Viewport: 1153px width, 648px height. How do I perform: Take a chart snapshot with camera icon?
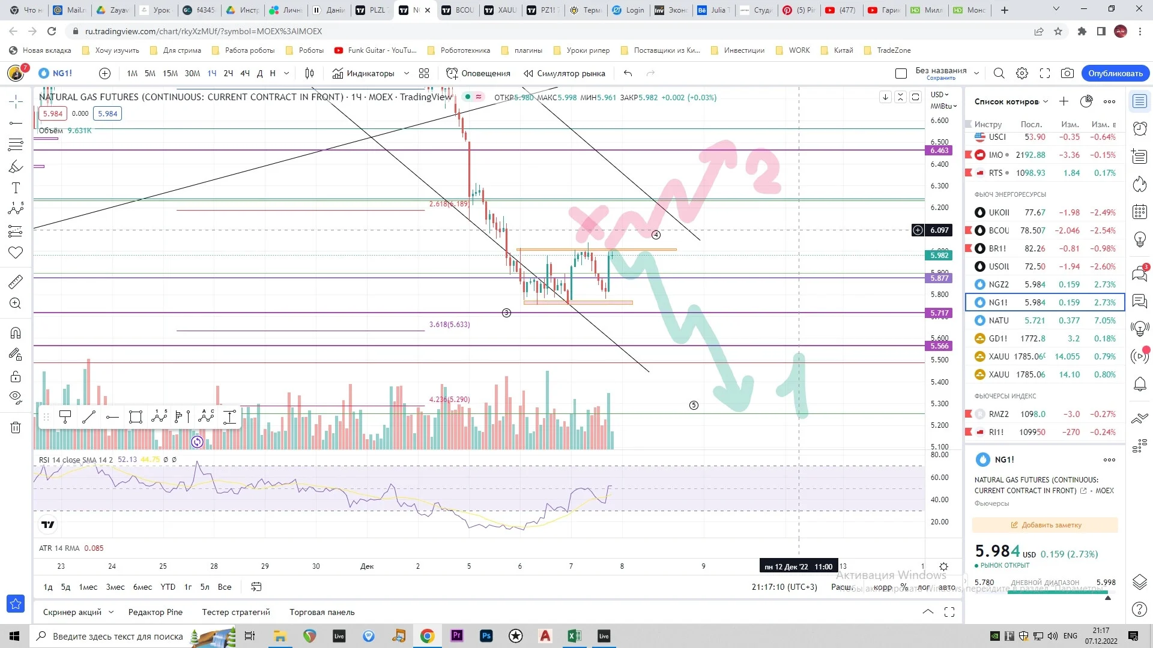click(x=1067, y=73)
